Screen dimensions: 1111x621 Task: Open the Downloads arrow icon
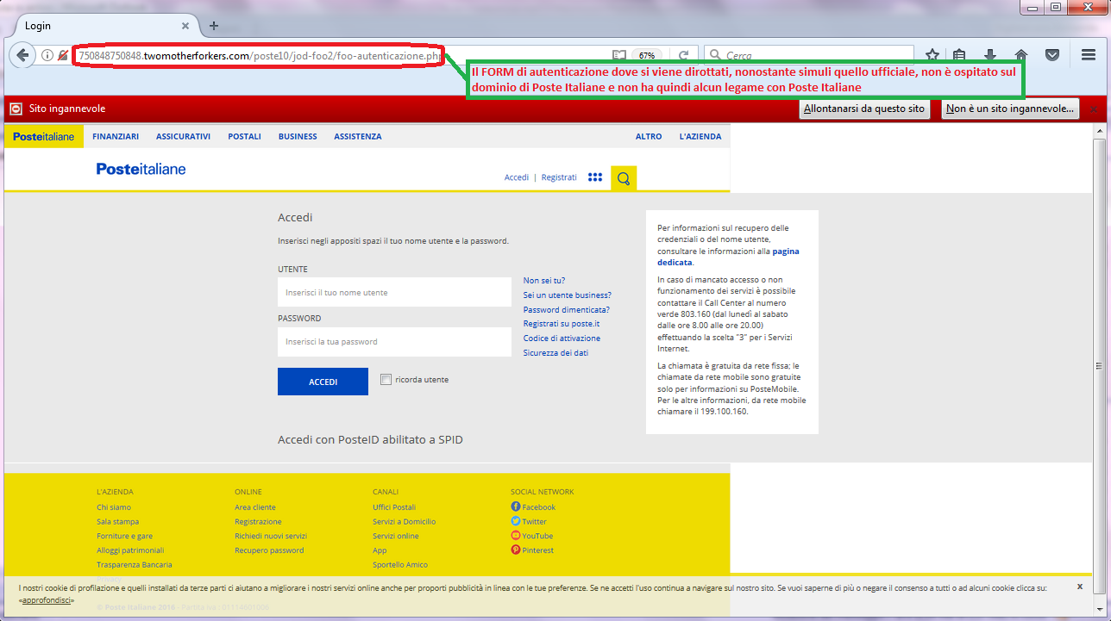[990, 55]
